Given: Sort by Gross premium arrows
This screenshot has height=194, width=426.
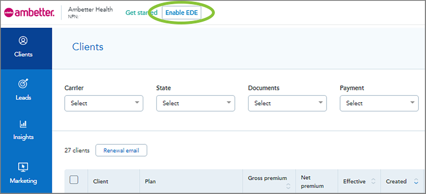Looking at the screenshot, I should tap(288, 186).
